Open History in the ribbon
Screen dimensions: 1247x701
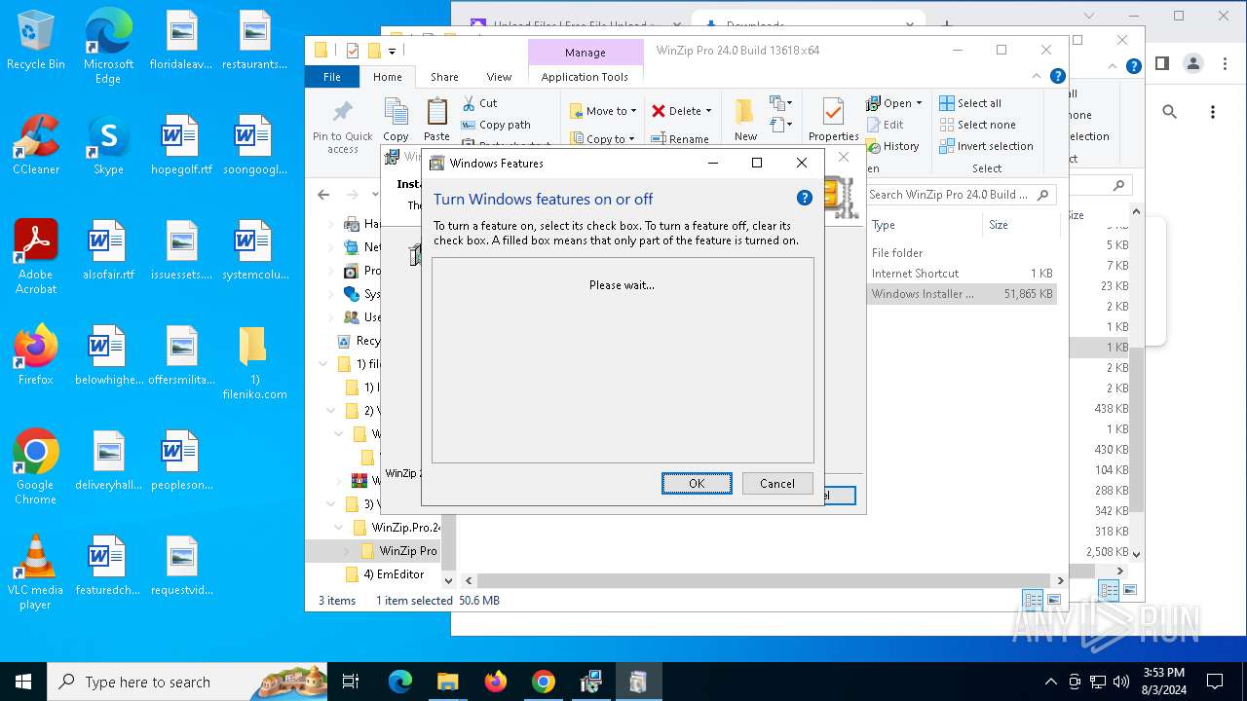pos(892,146)
